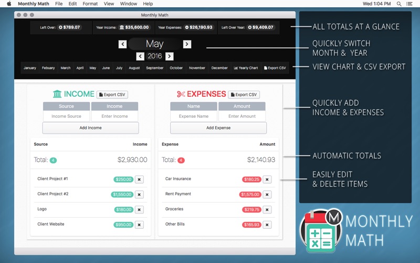Click the $1,550.00 income amount badge
The width and height of the screenshot is (420, 263).
tap(122, 195)
